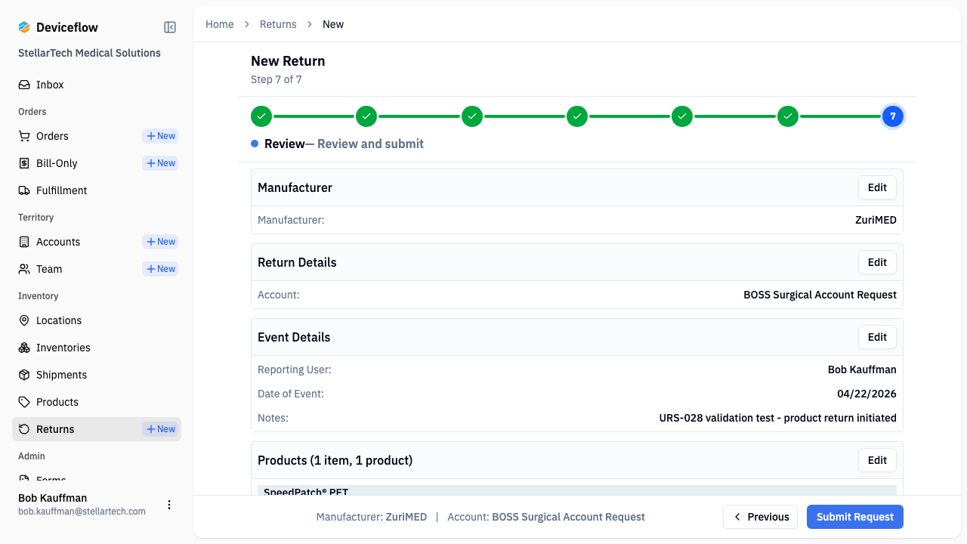Add new team member with +New
Image resolution: width=967 pixels, height=544 pixels.
[x=160, y=269]
